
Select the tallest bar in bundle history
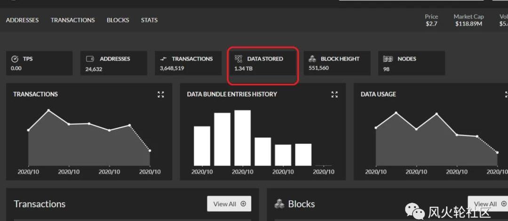[x=242, y=138]
